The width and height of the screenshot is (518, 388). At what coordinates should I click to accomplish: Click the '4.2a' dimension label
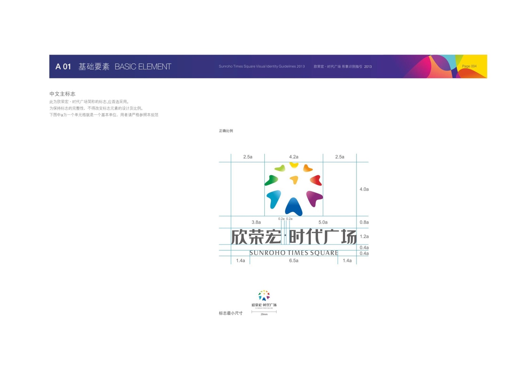(294, 157)
